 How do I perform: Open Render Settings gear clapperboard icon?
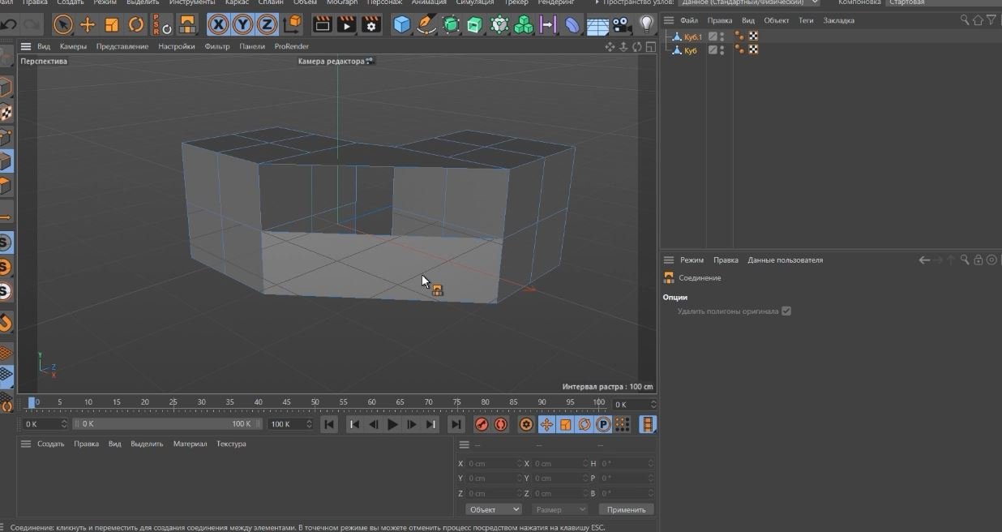click(x=371, y=25)
